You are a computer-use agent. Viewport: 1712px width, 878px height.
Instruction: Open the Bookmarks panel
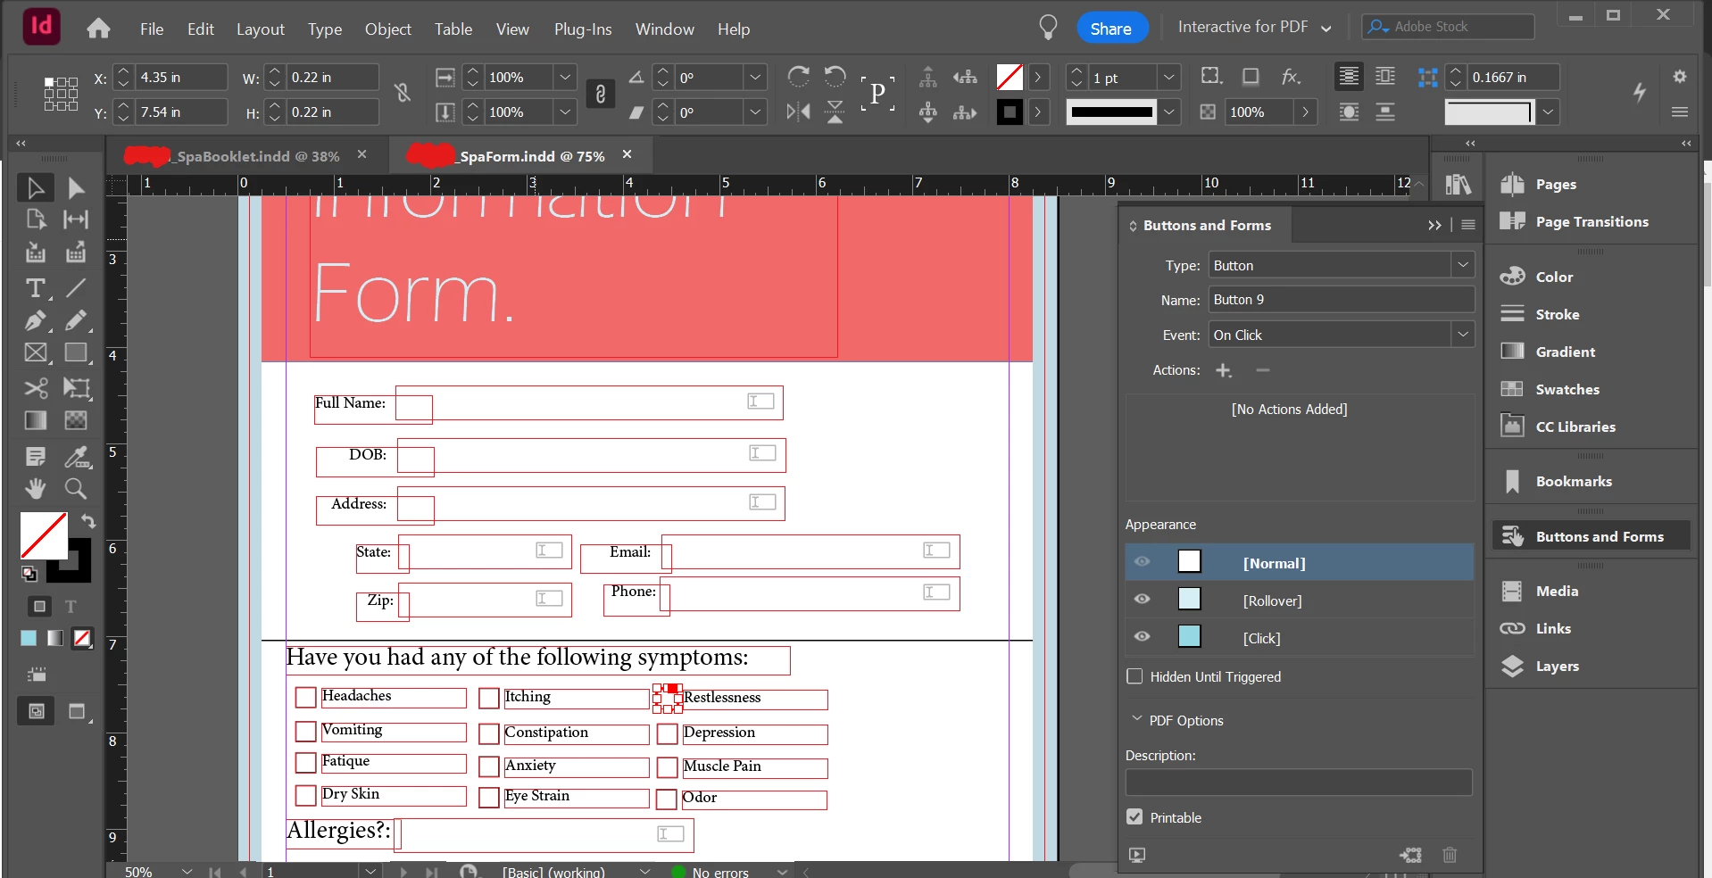point(1574,481)
